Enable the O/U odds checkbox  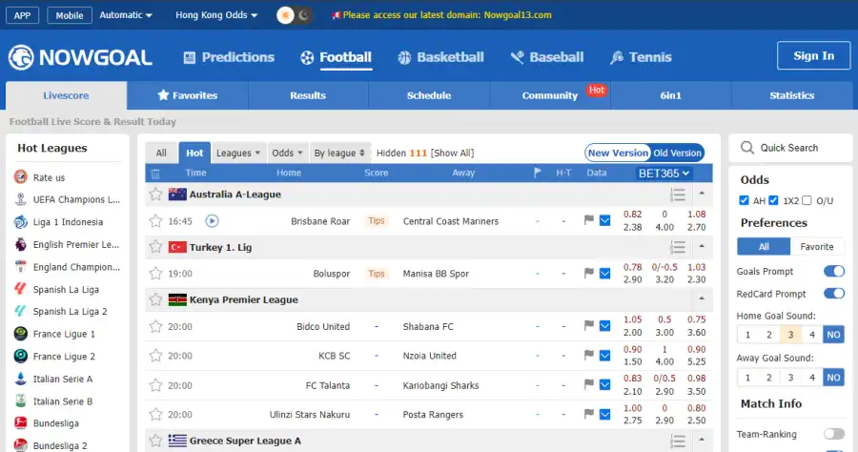[807, 200]
